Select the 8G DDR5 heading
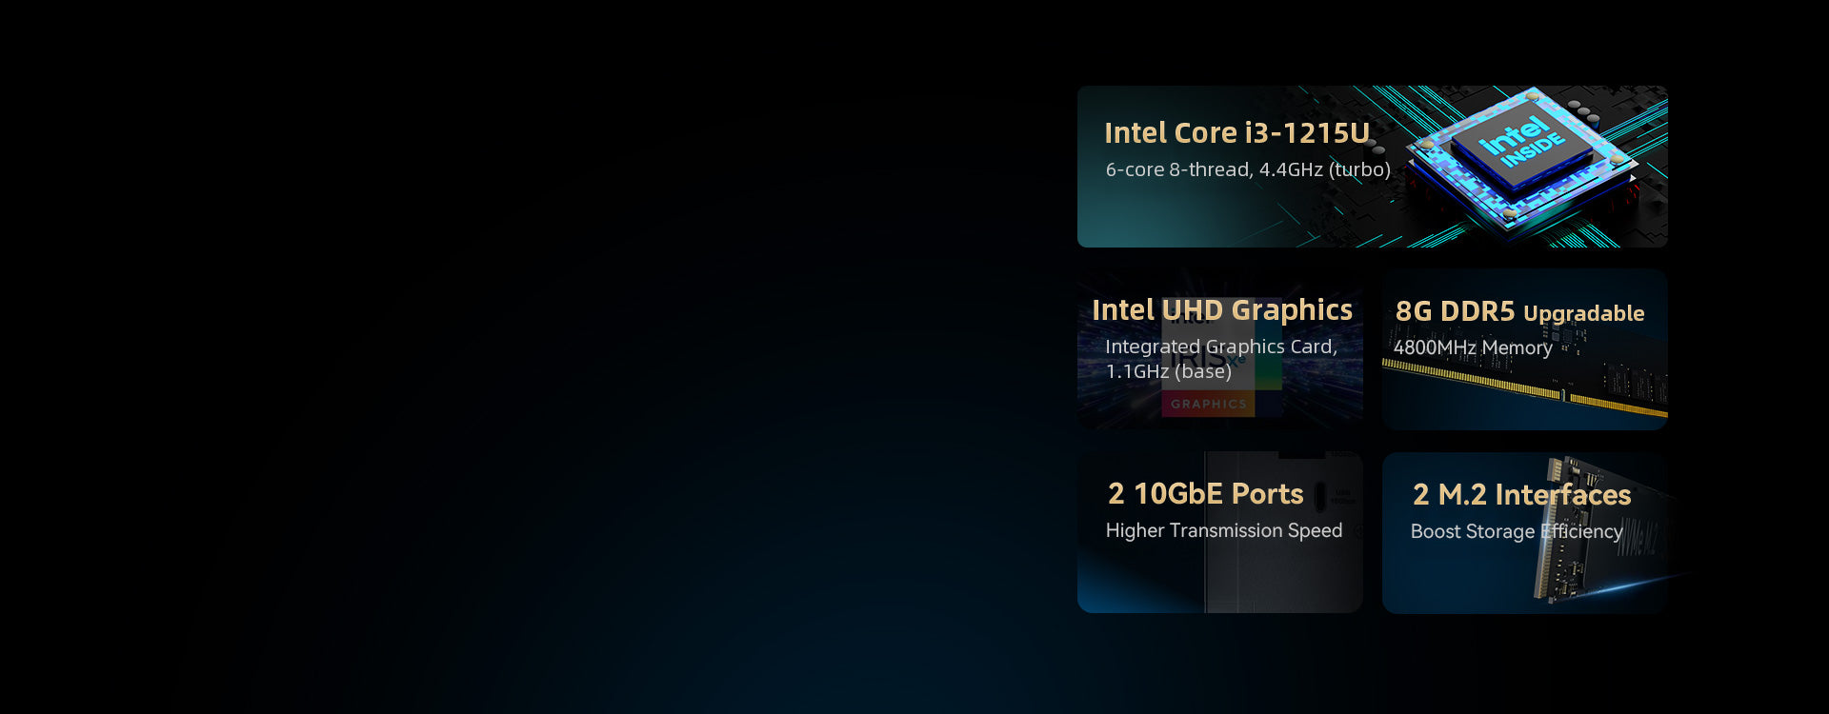Image resolution: width=1829 pixels, height=714 pixels. [1454, 311]
